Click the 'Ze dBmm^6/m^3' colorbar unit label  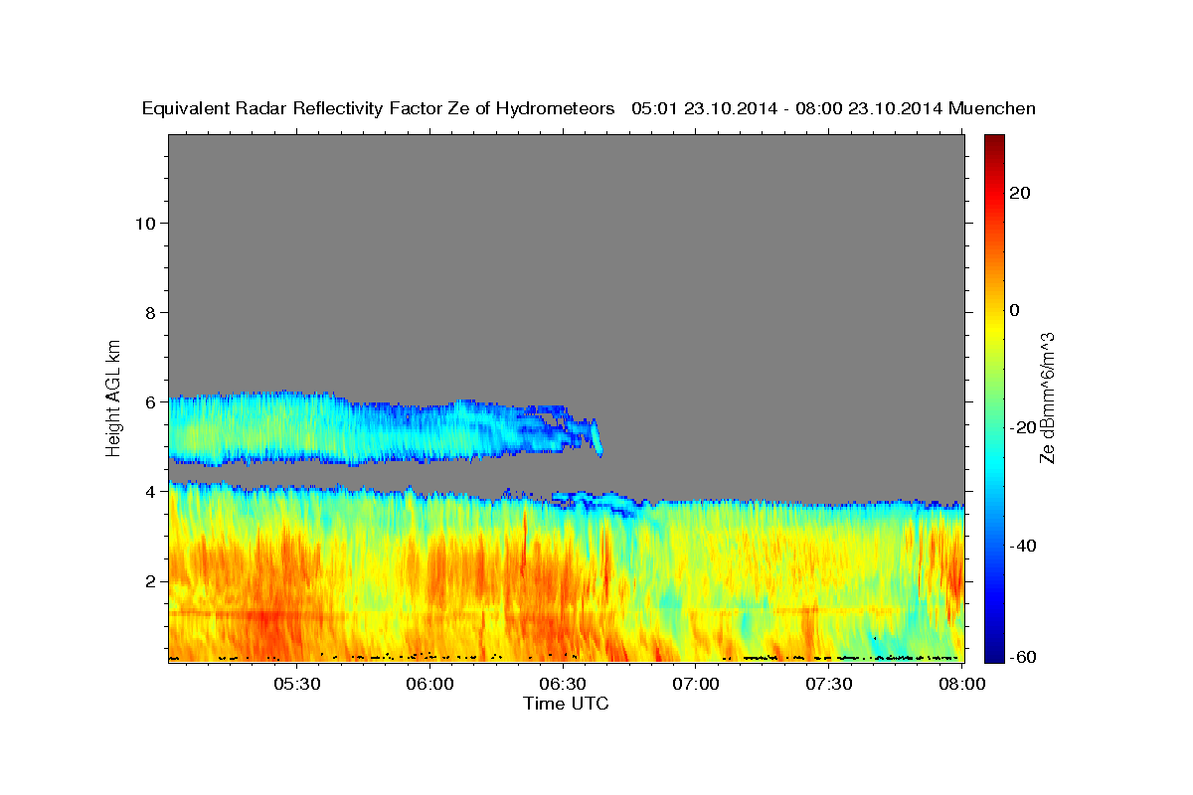point(1046,397)
